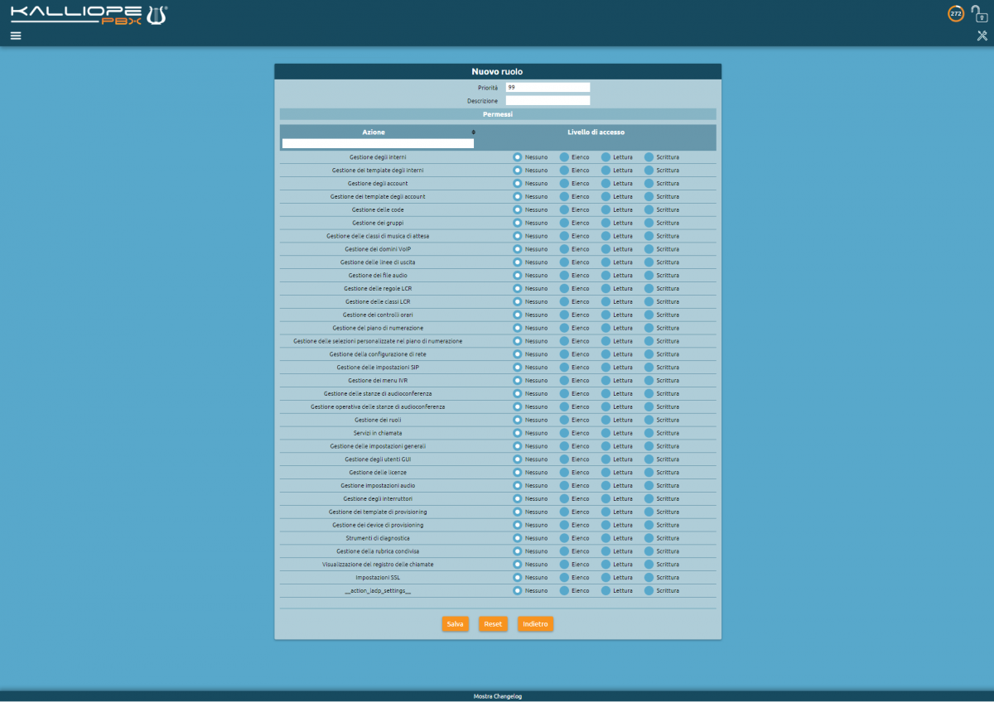Set Strumenti di diagnostica to Lettura

point(606,538)
